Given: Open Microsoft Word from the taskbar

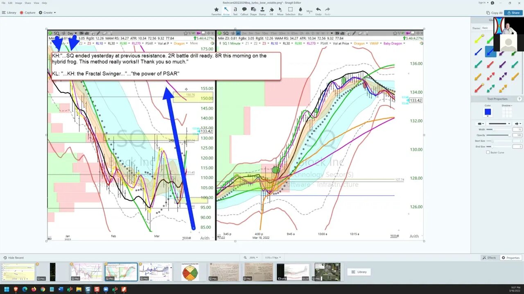Looking at the screenshot, I should click(x=61, y=289).
